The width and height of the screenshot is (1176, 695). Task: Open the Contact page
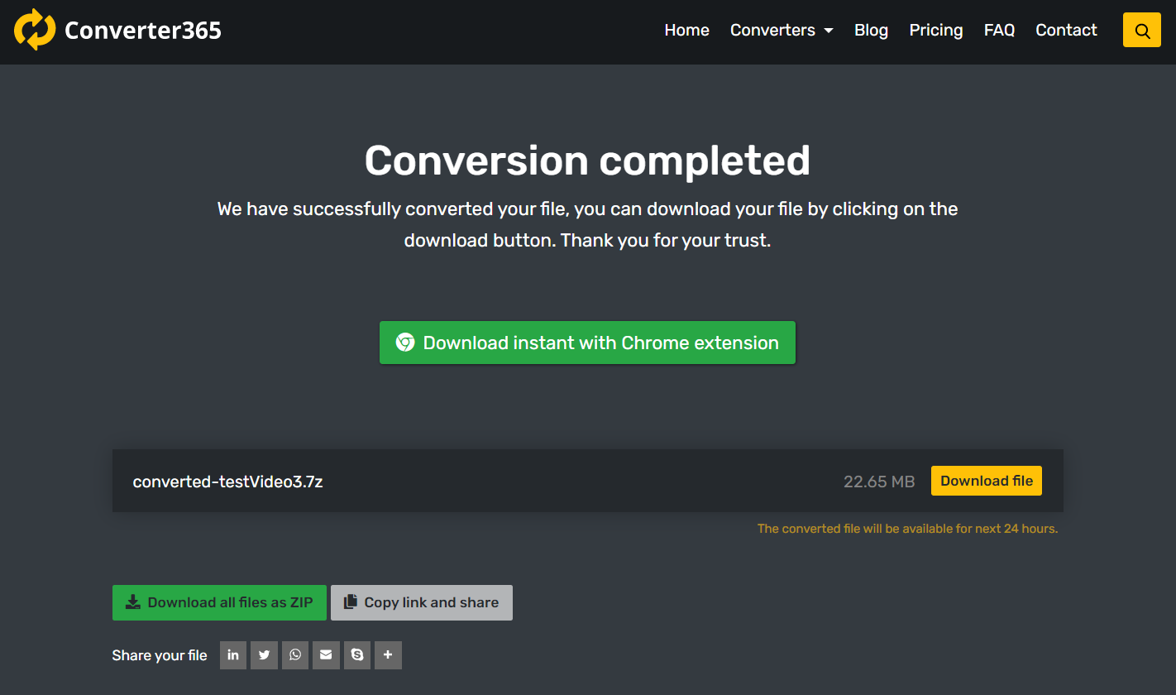click(x=1066, y=31)
